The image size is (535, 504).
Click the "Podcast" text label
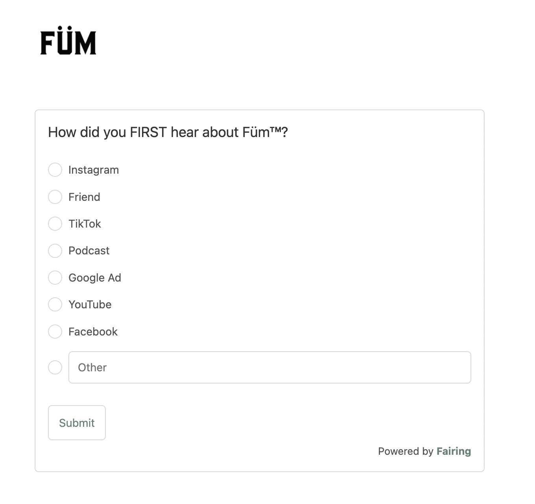89,250
